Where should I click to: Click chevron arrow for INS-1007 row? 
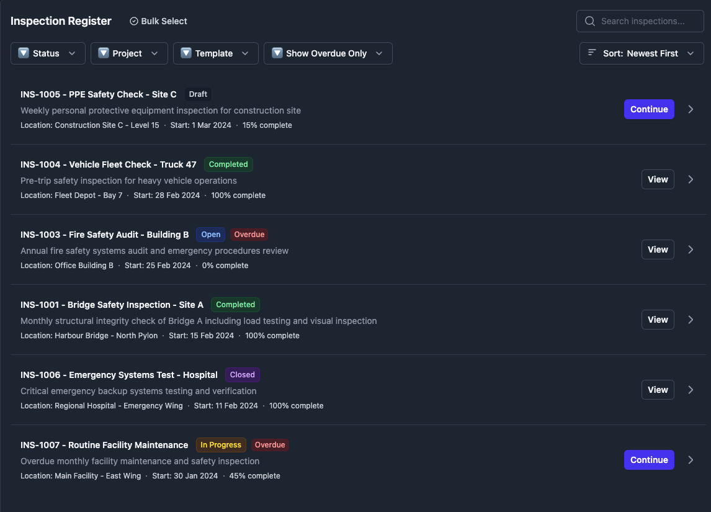[x=691, y=460]
